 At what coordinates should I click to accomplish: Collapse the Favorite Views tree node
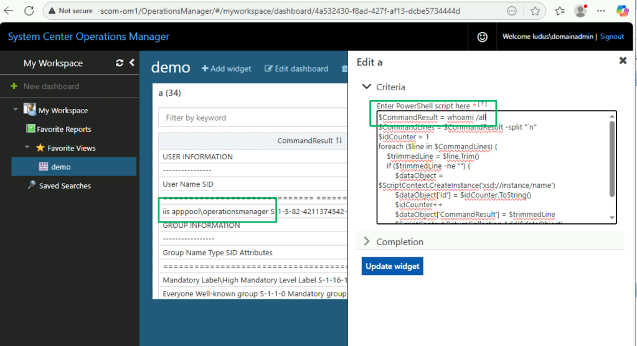pos(27,148)
